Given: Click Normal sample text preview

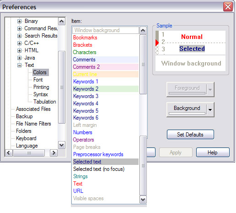Looking at the screenshot, I should pos(192,37).
